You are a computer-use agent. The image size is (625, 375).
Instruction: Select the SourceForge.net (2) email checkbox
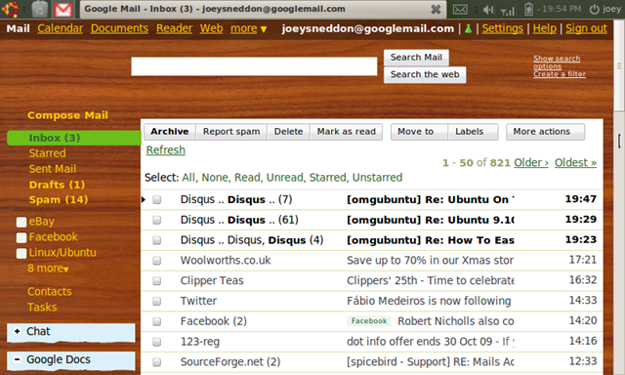pyautogui.click(x=156, y=362)
